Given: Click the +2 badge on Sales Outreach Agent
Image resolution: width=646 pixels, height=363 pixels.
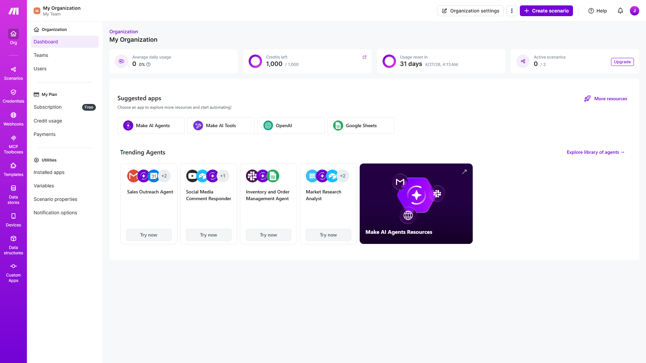Looking at the screenshot, I should pos(164,176).
